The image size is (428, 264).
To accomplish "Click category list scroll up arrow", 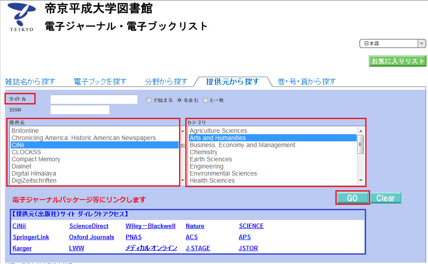I will (361, 131).
